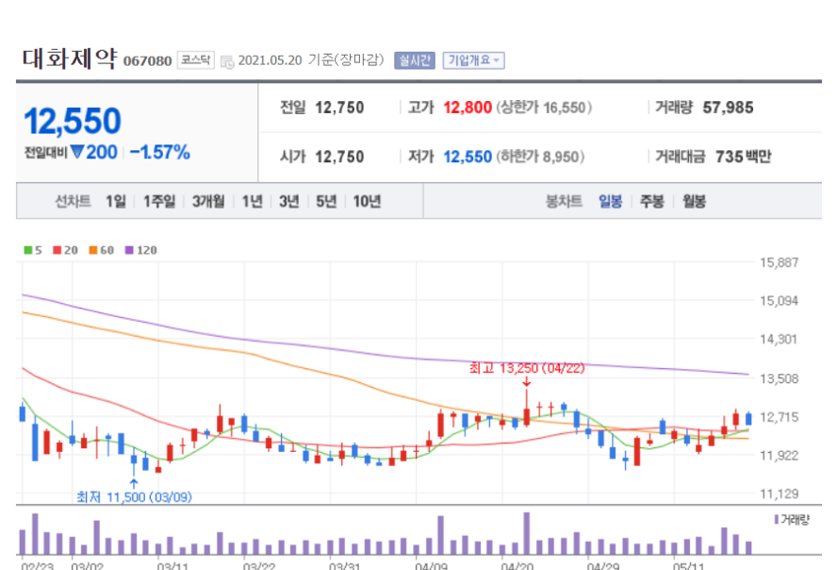Select the 3년 line chart period

point(288,201)
